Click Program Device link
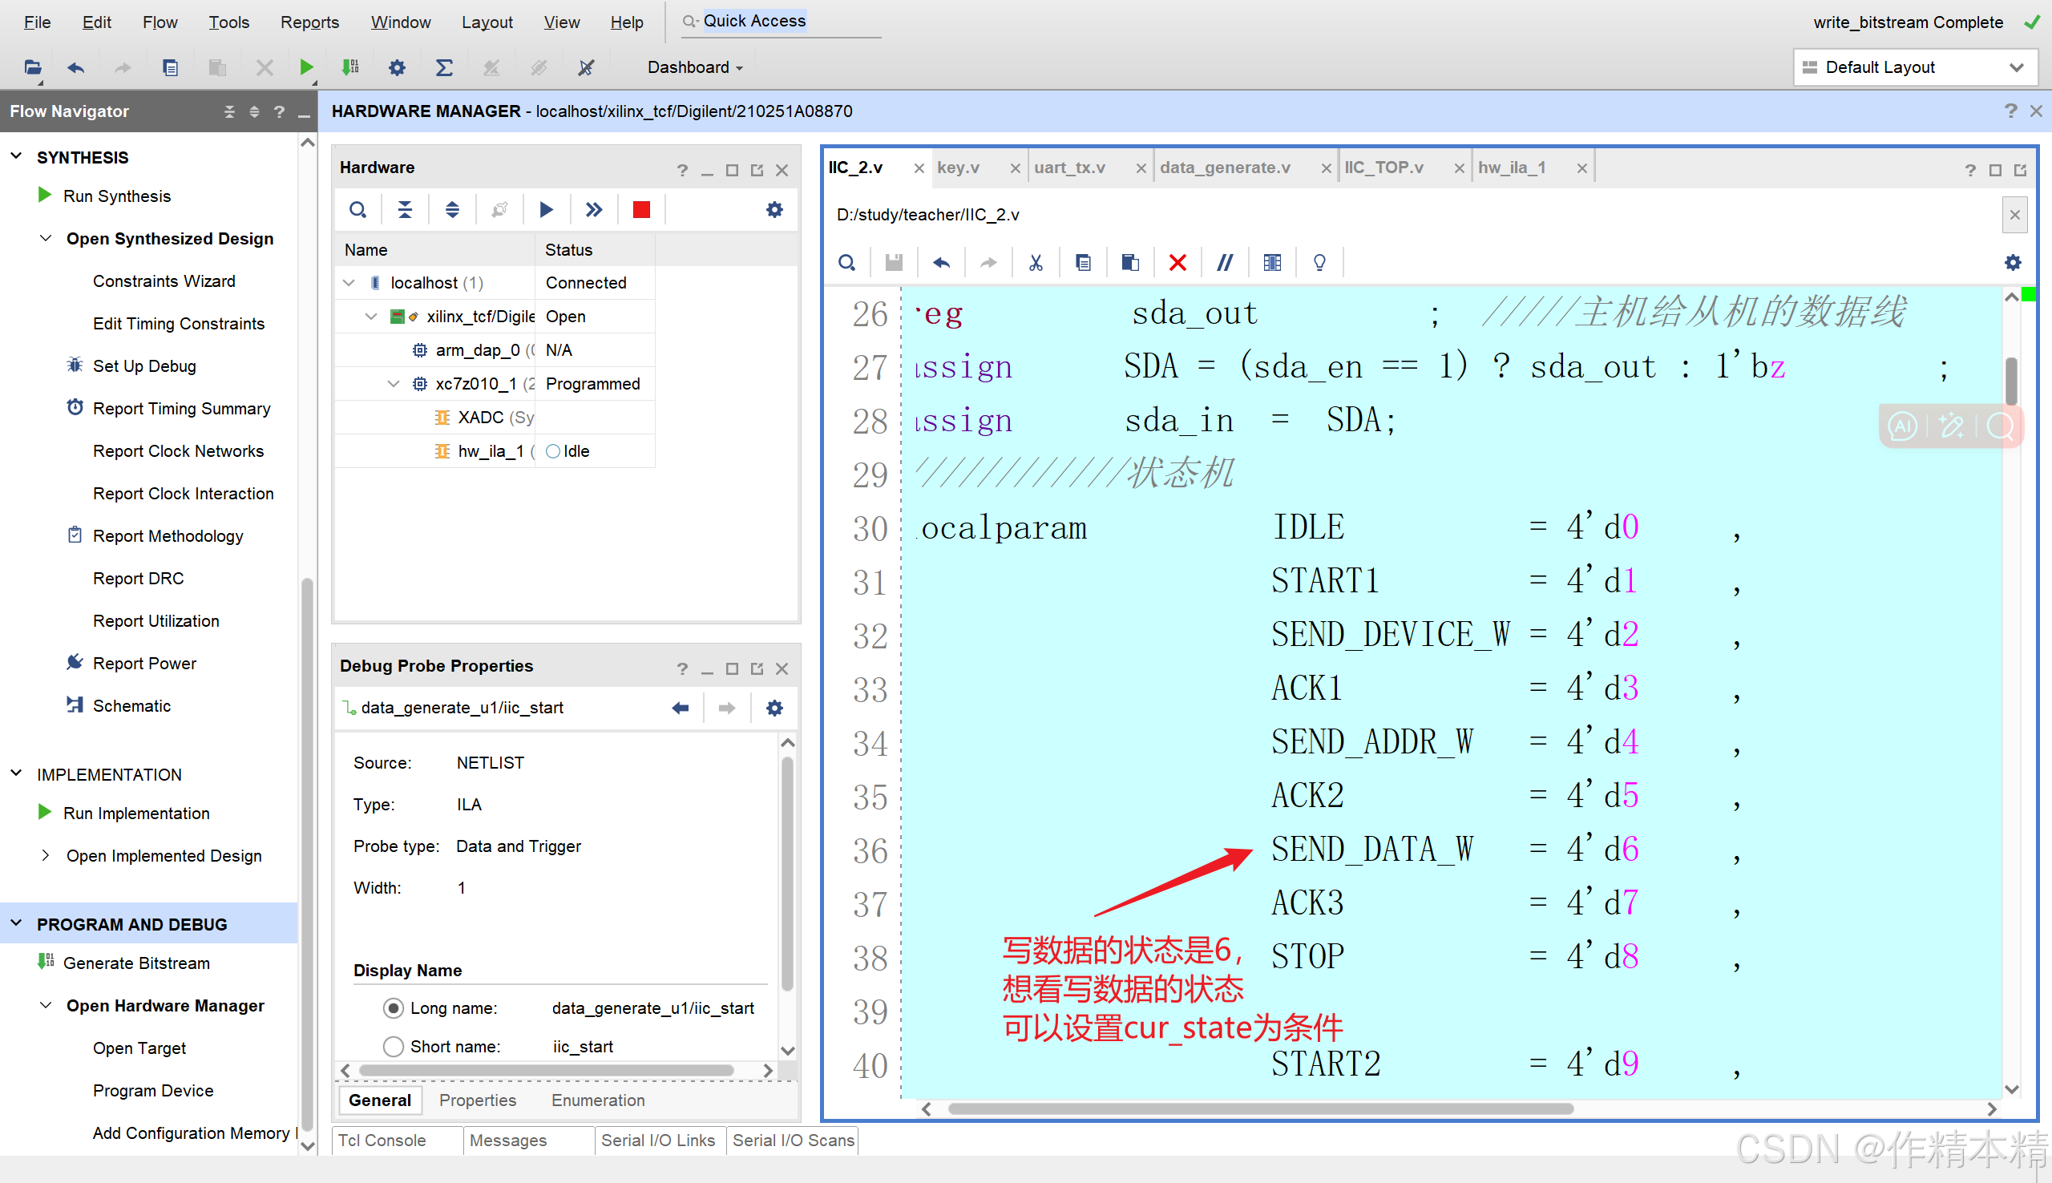Screen dimensions: 2052x1183 (x=153, y=1090)
